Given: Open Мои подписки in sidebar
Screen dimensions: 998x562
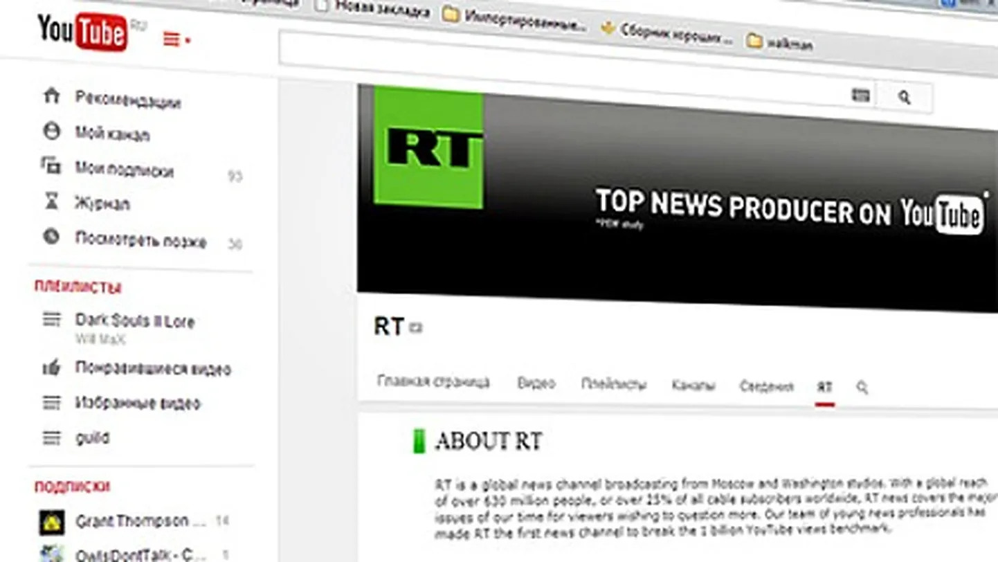Looking at the screenshot, I should point(125,170).
